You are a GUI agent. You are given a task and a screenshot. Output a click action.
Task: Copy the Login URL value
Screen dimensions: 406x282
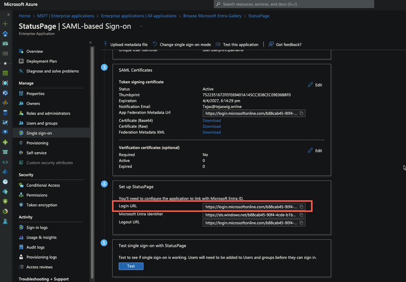click(x=302, y=207)
